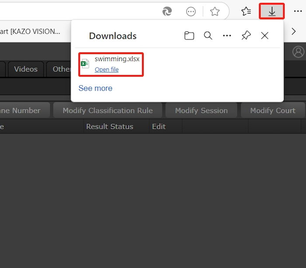Open more options in Downloads panel
The image size is (306, 268).
pyautogui.click(x=227, y=36)
